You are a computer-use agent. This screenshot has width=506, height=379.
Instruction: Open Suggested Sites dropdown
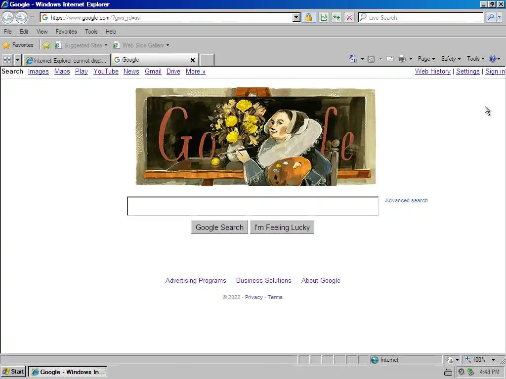pyautogui.click(x=81, y=45)
